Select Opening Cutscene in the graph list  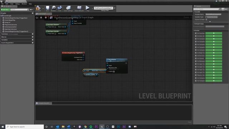(11, 29)
